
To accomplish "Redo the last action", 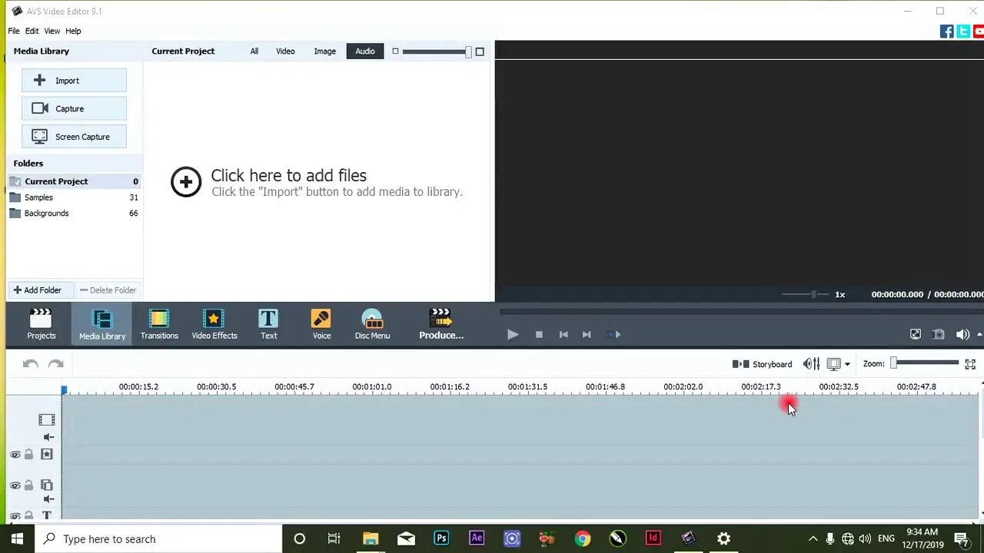I will (x=55, y=364).
